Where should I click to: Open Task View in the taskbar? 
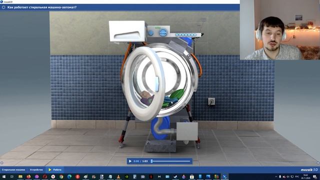[12, 176]
